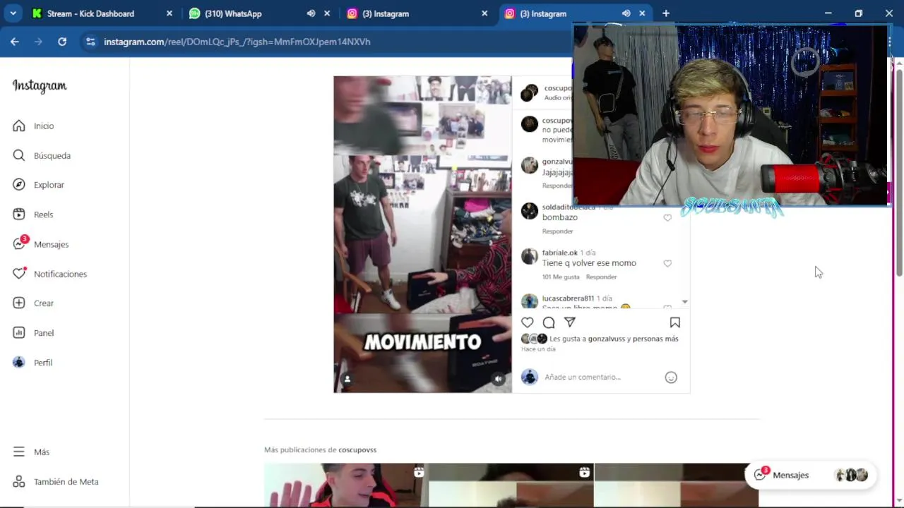
Task: Show tagged people on the reel
Action: pyautogui.click(x=347, y=379)
